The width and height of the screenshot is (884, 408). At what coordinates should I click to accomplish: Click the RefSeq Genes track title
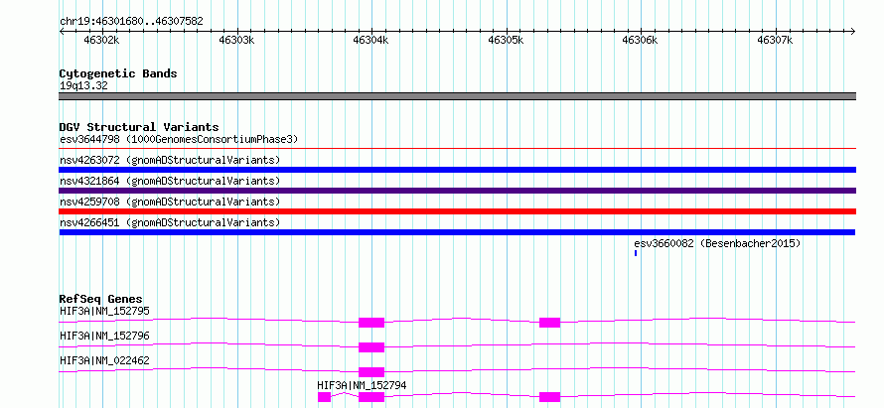click(101, 299)
